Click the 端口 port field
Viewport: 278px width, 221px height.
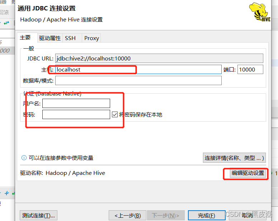click(250, 69)
